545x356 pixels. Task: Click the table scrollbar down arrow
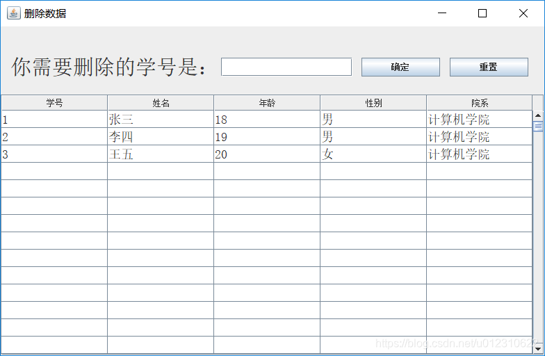[x=538, y=349]
